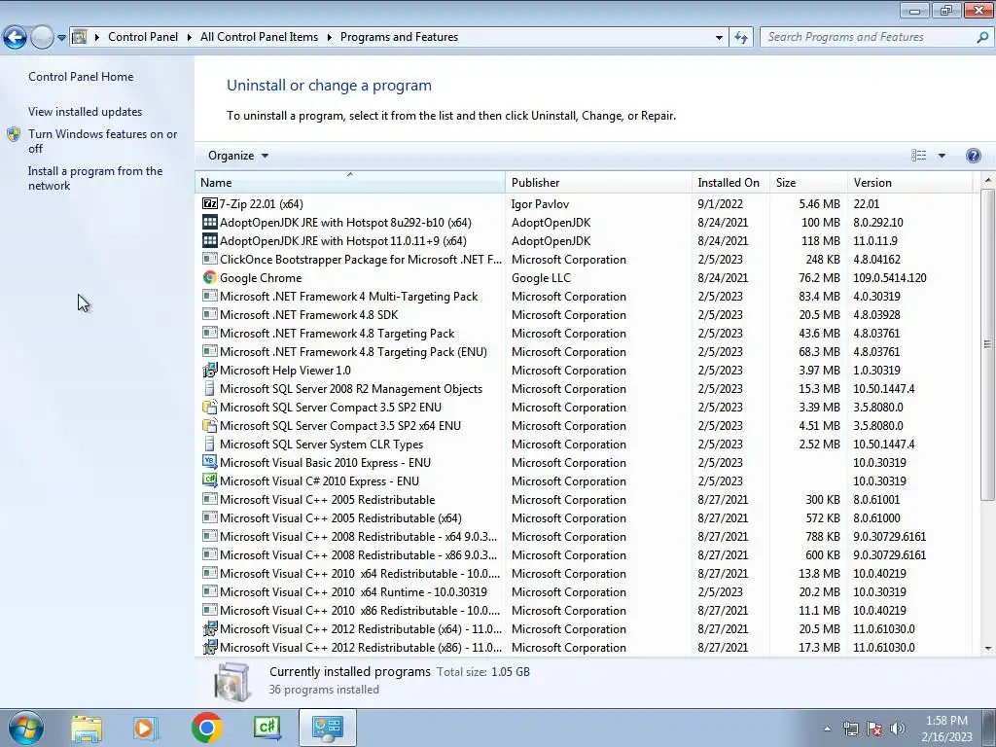Open Install a program from the network
This screenshot has width=996, height=747.
pos(95,179)
